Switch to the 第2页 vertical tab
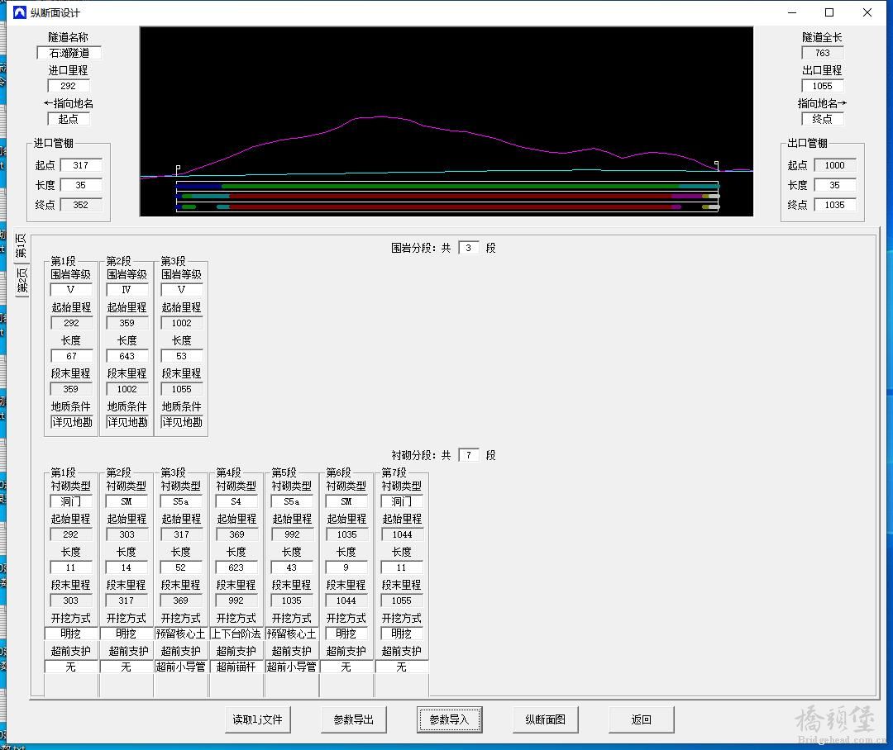The width and height of the screenshot is (893, 750). 21,281
